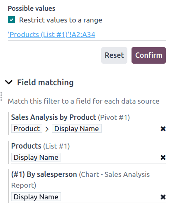Select Display Name tag under Sales Analysis pivot

tap(77, 129)
